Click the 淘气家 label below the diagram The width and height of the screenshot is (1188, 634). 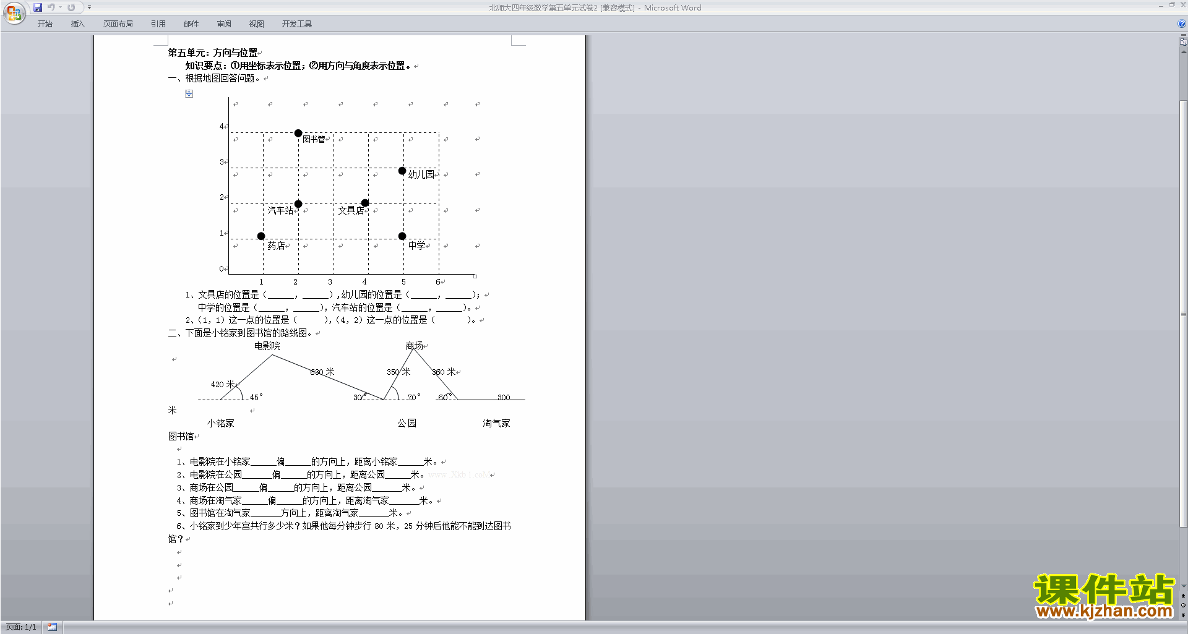coord(497,423)
